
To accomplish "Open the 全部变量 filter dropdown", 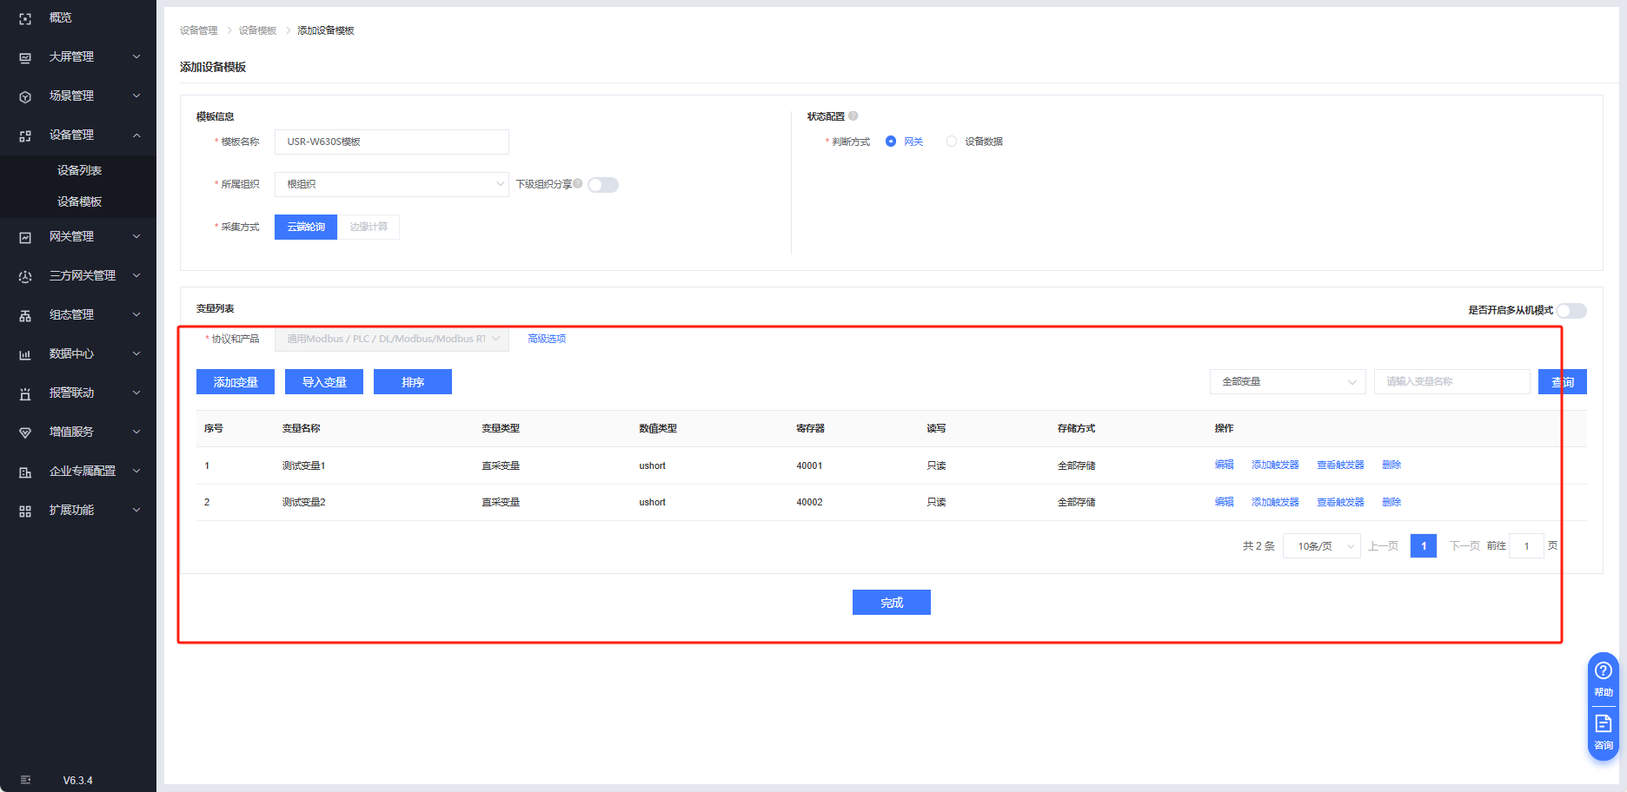I will pyautogui.click(x=1287, y=382).
